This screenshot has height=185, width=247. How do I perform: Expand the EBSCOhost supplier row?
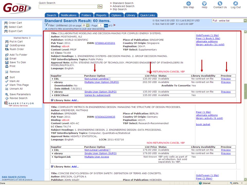52,95
